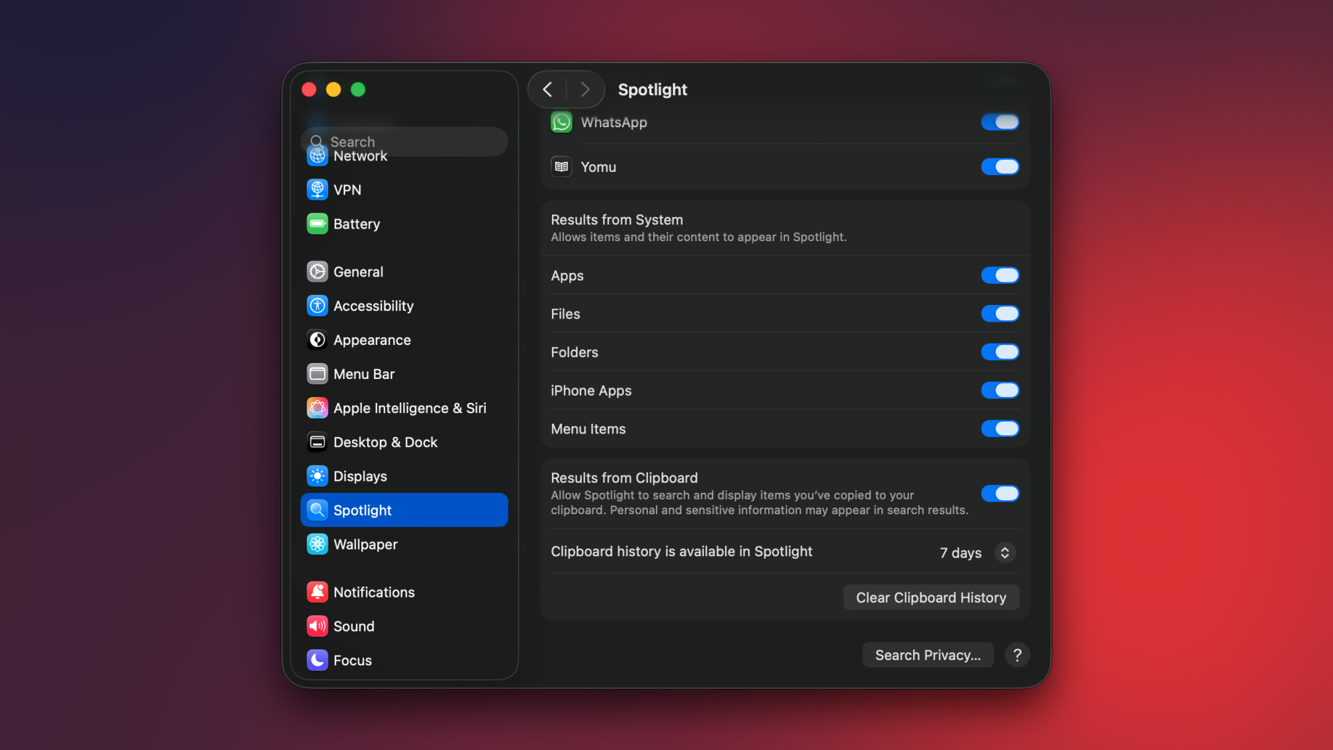
Task: Click the forward navigation chevron
Action: pyautogui.click(x=585, y=89)
